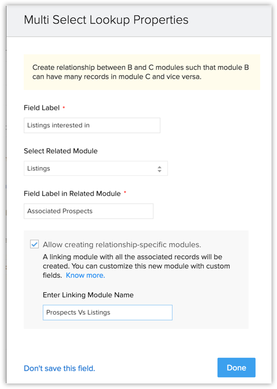Click the 'Field Label' caption
The height and width of the screenshot is (389, 277).
tap(42, 108)
